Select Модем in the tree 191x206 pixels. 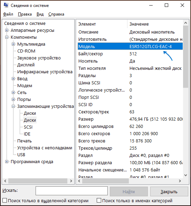(25, 85)
